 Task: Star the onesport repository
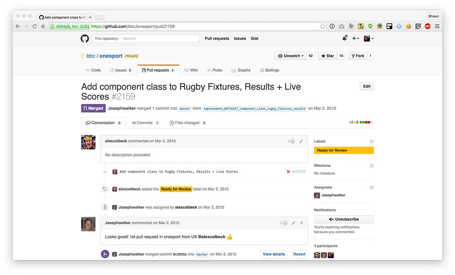(328, 56)
